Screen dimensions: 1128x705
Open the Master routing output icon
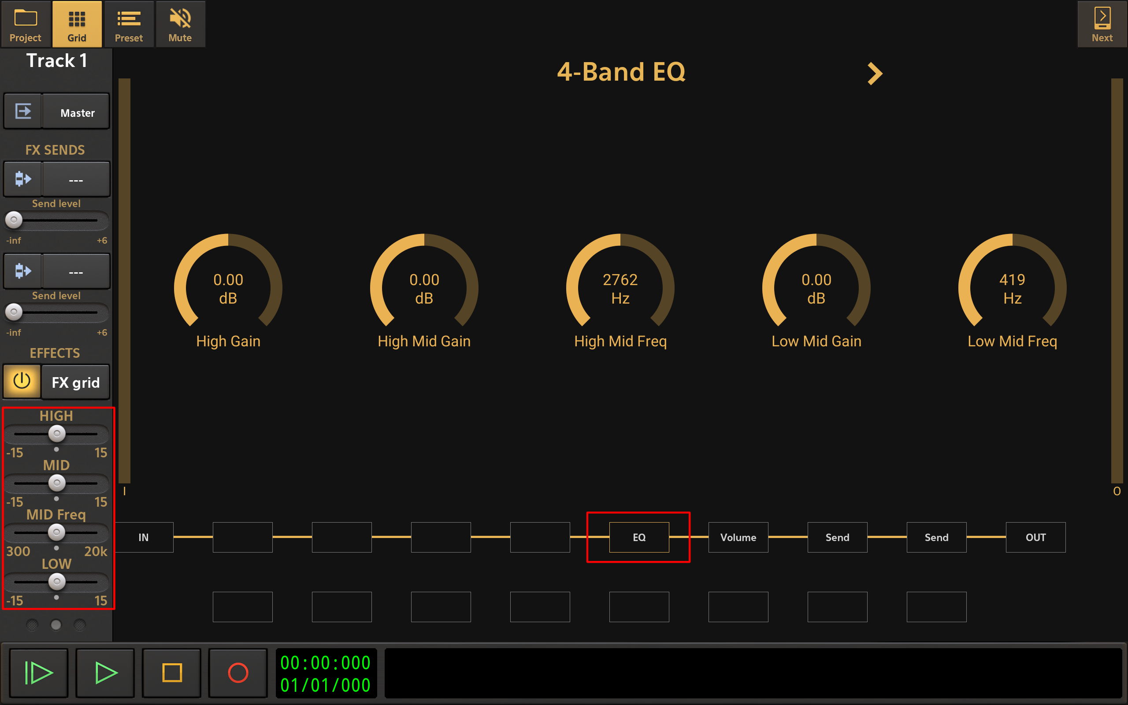[22, 111]
